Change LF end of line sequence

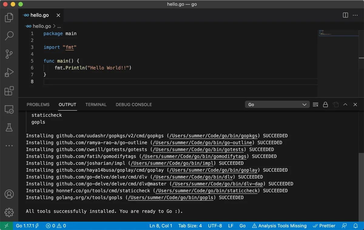[231, 226]
